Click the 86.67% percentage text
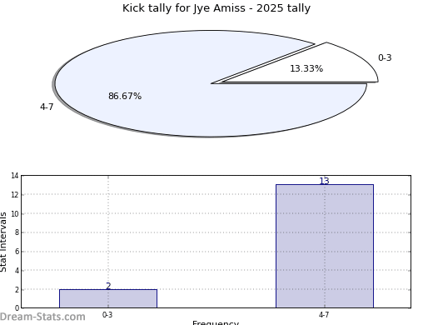433x325 pixels. click(125, 96)
